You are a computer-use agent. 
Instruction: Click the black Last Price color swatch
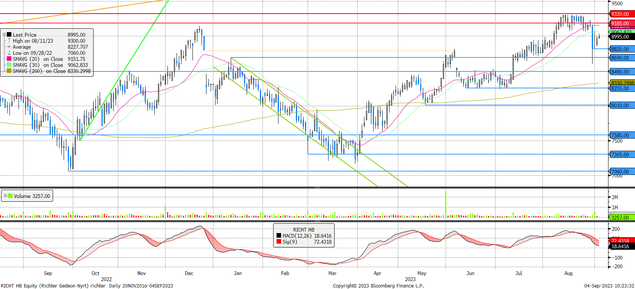(9, 34)
